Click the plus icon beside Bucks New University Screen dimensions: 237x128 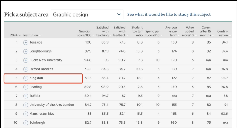tap(26, 60)
